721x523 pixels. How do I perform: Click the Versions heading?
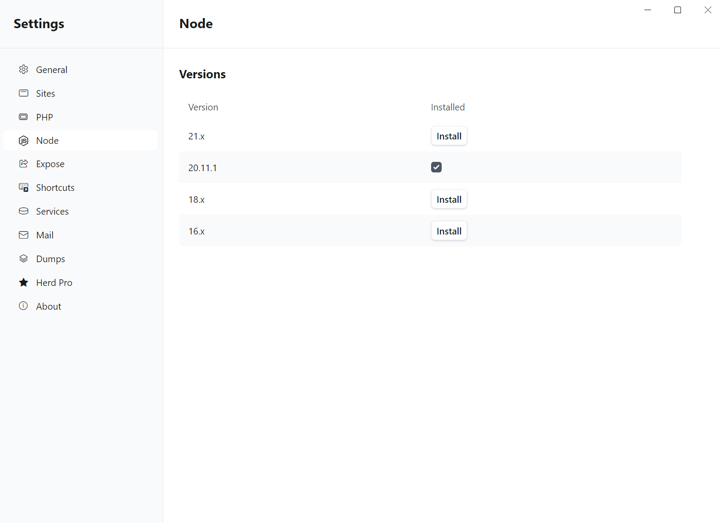tap(202, 74)
